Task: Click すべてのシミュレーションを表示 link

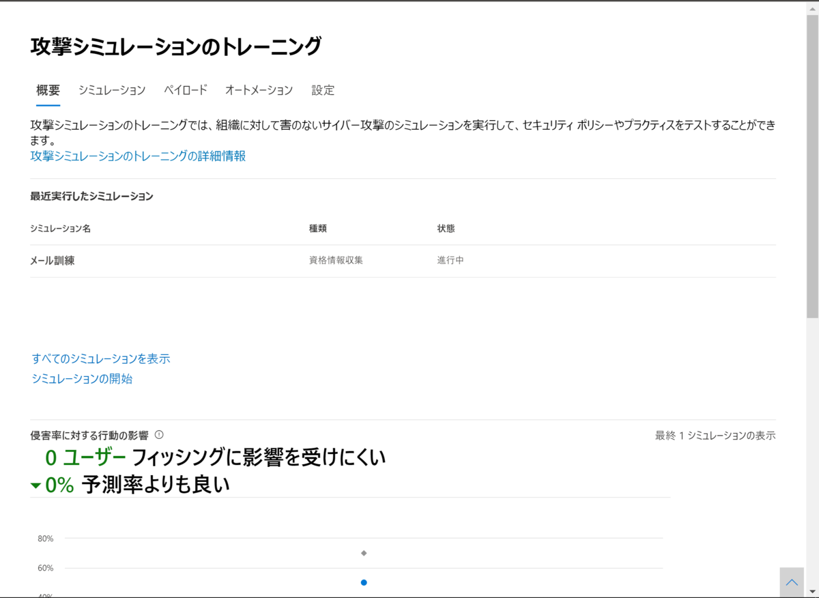Action: (100, 358)
